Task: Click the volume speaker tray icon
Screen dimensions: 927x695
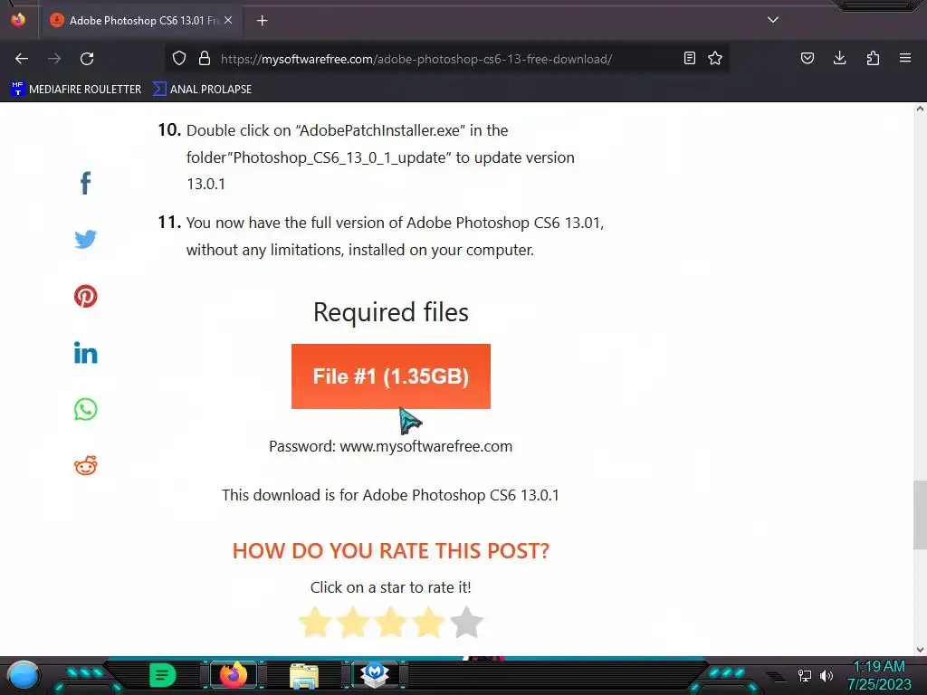Action: coord(827,675)
